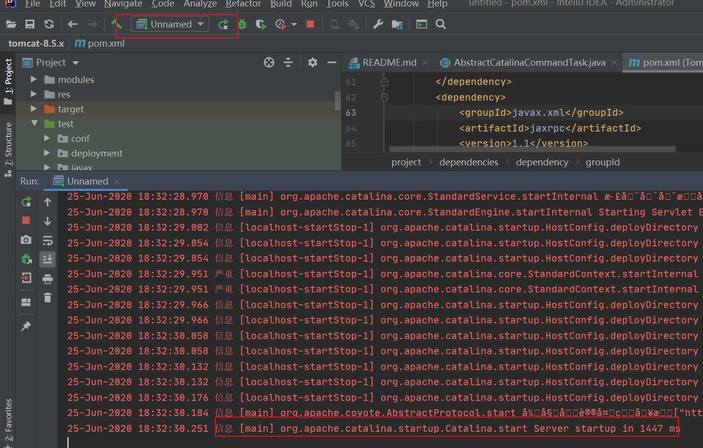703x448 pixels.
Task: Print the console output with the printer icon
Action: coord(48,279)
